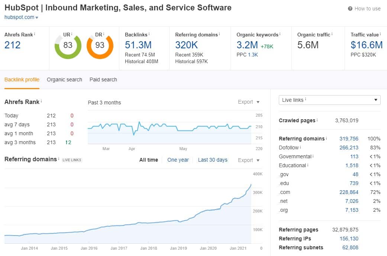Click the Ahrefs Rank value 212 at top
The height and width of the screenshot is (256, 387).
click(x=13, y=45)
